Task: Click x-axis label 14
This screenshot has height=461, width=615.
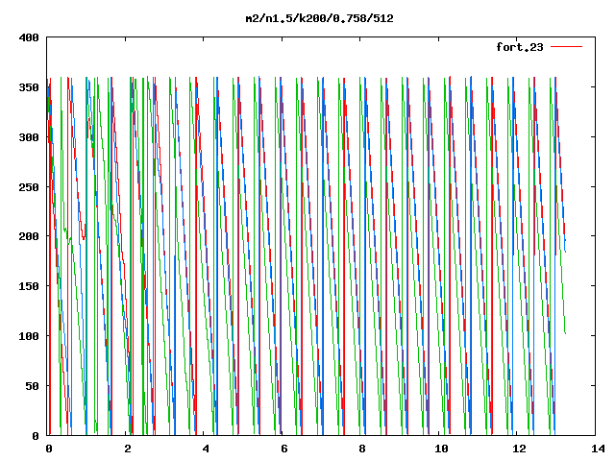Action: 598,449
